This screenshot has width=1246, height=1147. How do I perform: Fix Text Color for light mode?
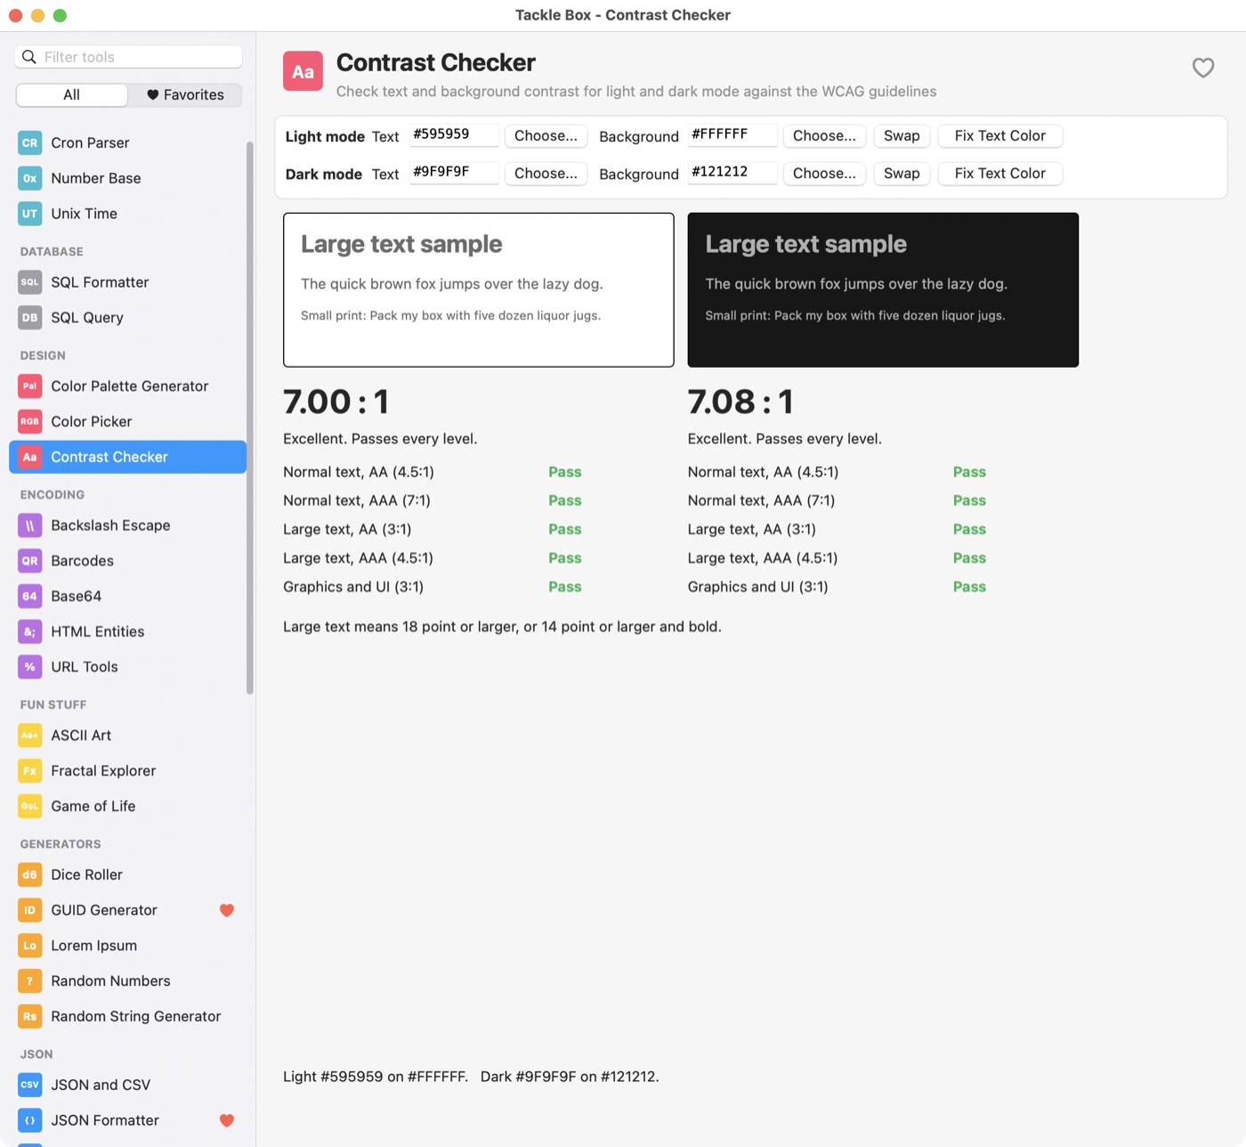(1000, 136)
